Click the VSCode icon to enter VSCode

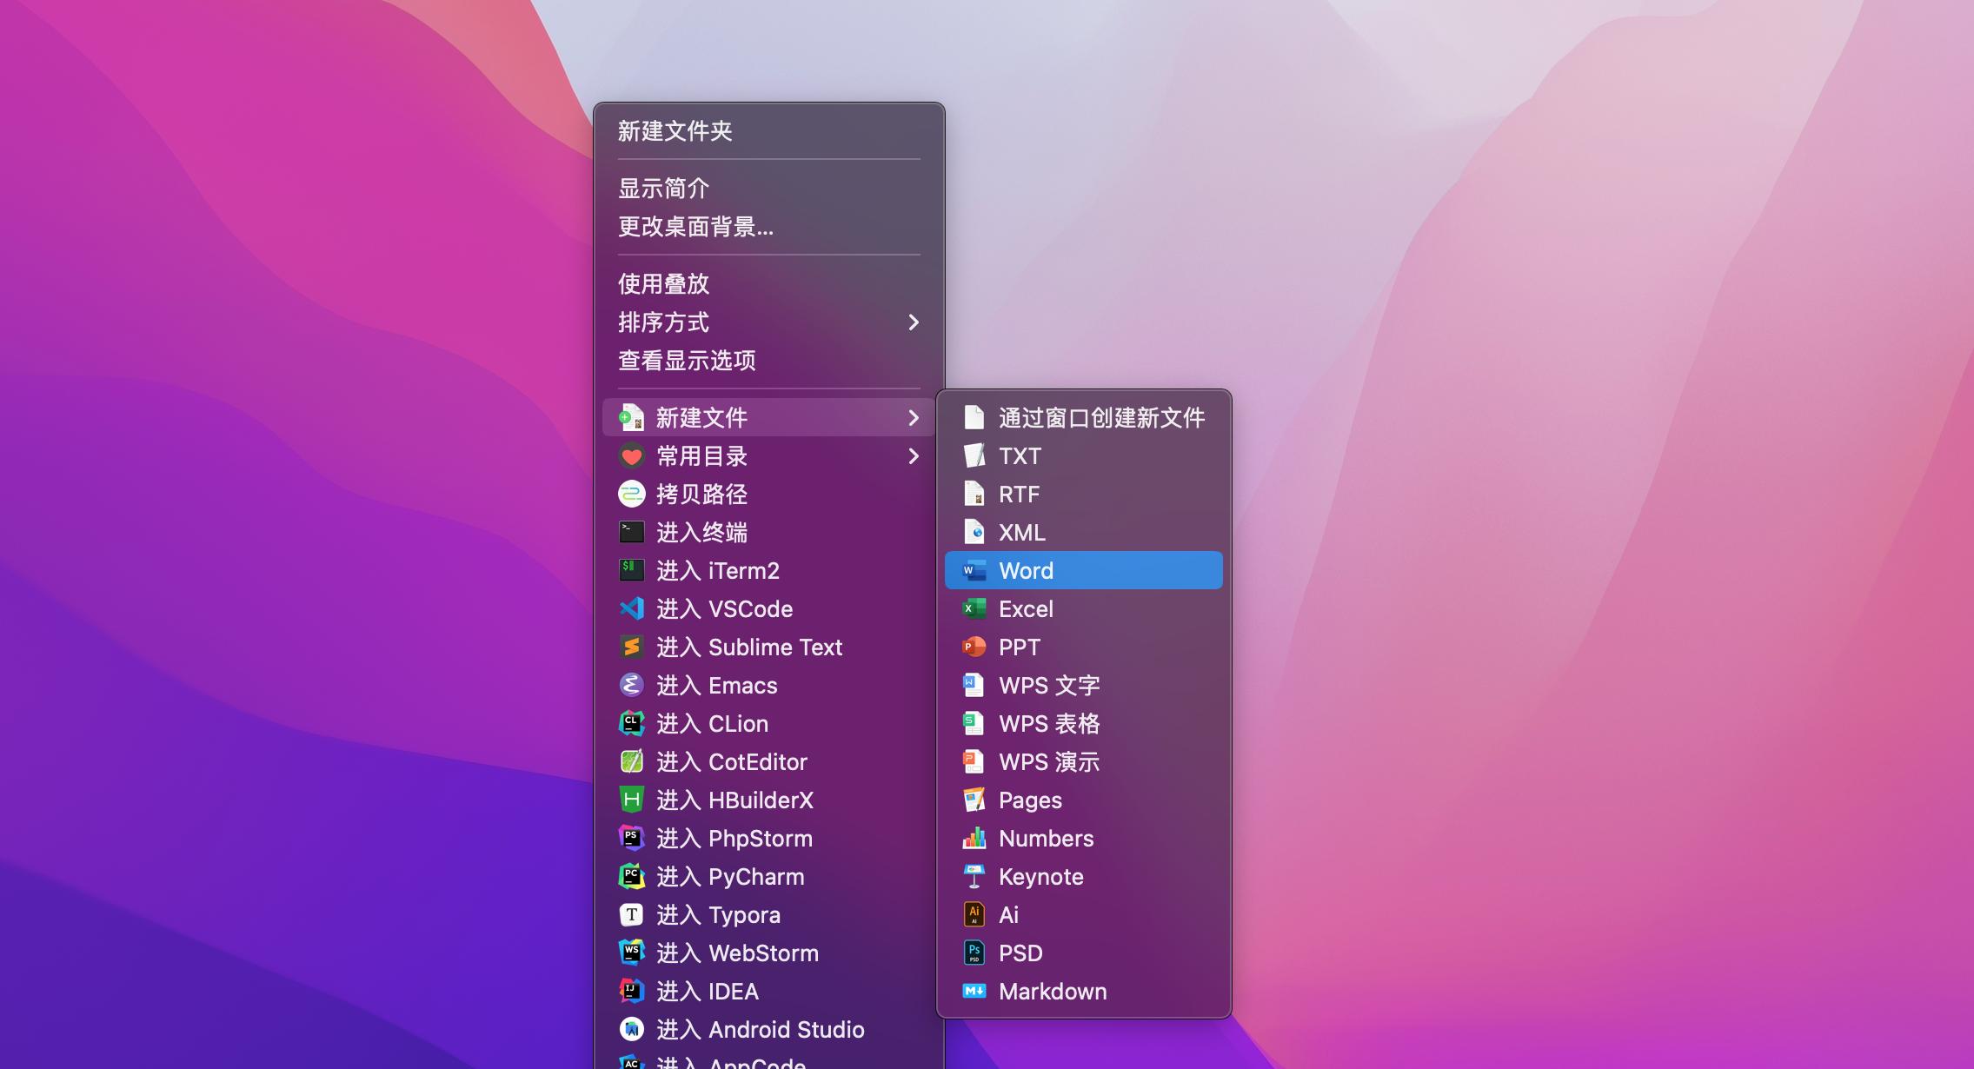[632, 608]
